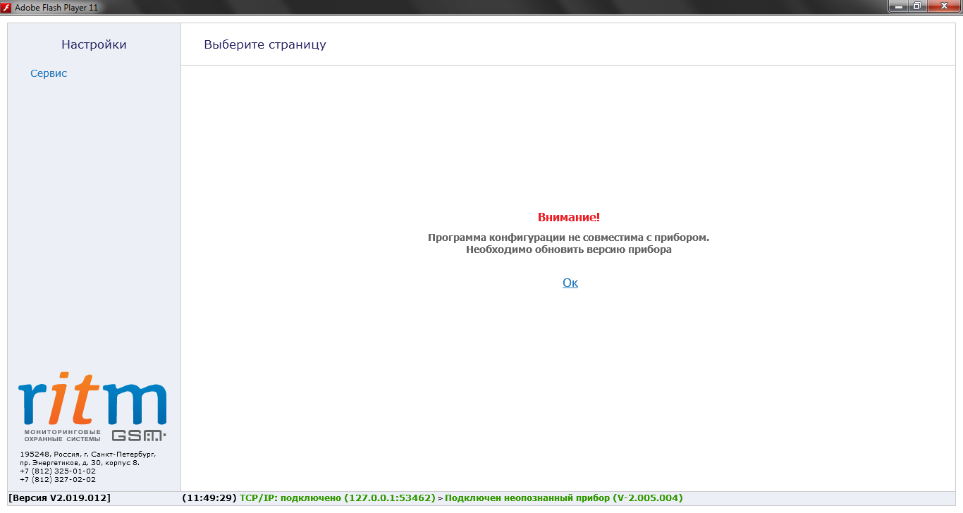The height and width of the screenshot is (513, 963).
Task: Open the Сервис section in sidebar
Action: tap(49, 73)
